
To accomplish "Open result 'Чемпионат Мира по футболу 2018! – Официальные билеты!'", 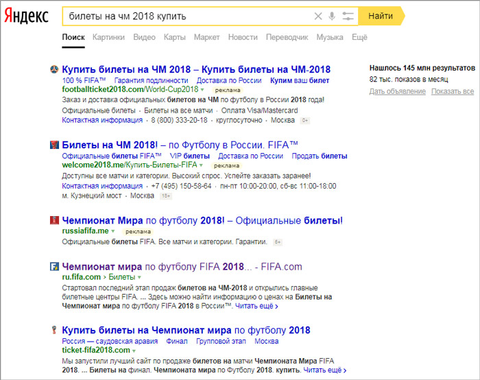I will pos(202,220).
